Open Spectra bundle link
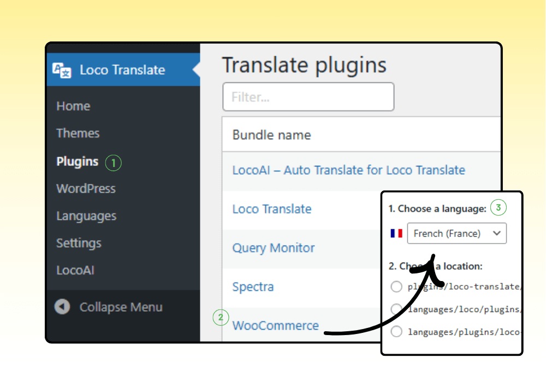546x382 pixels. coord(253,286)
